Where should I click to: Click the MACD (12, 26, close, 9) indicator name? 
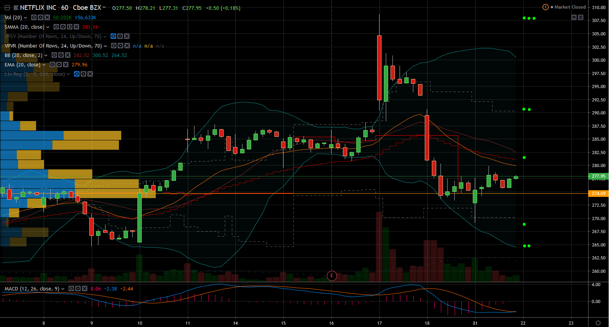(32, 289)
